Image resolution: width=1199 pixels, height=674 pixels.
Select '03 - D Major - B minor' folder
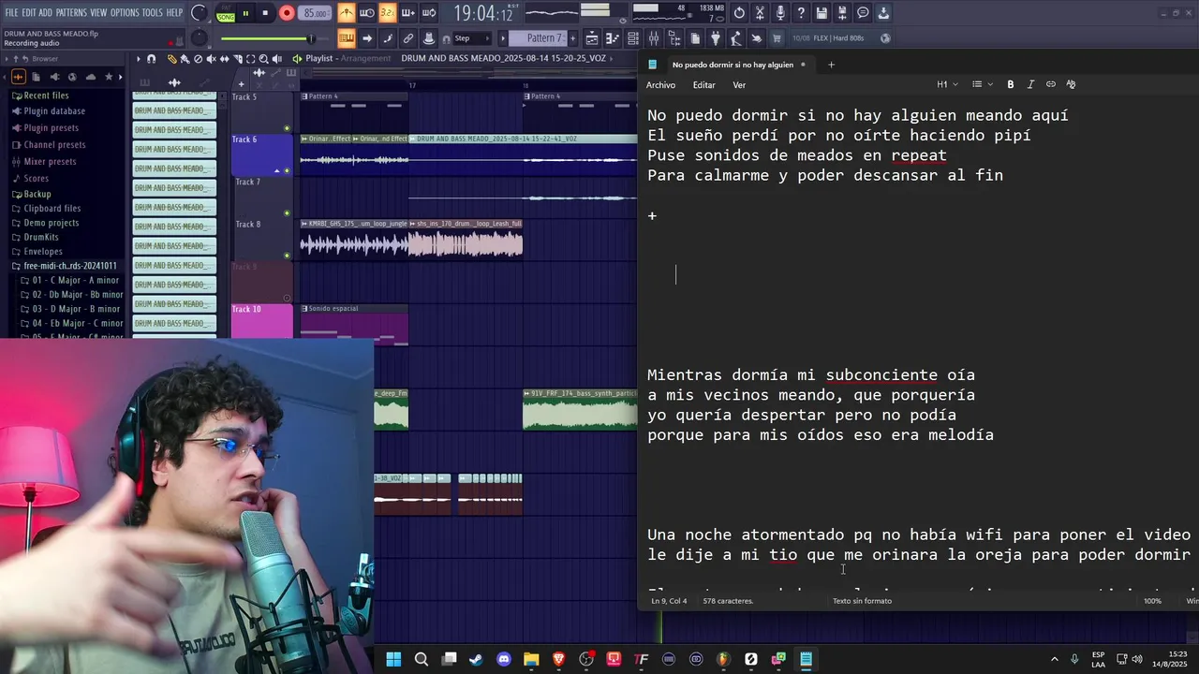tap(76, 309)
